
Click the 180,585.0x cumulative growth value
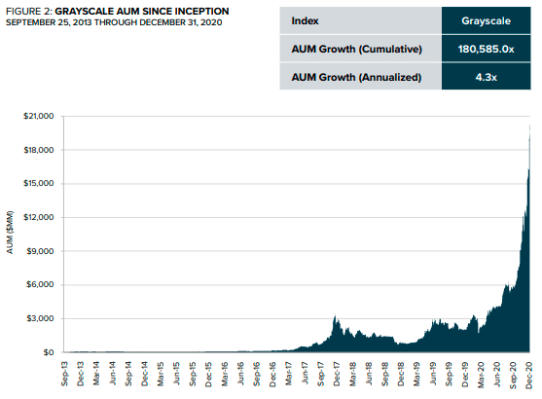point(486,49)
